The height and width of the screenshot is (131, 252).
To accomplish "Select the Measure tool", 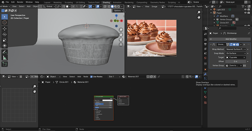I will coord(4,58).
